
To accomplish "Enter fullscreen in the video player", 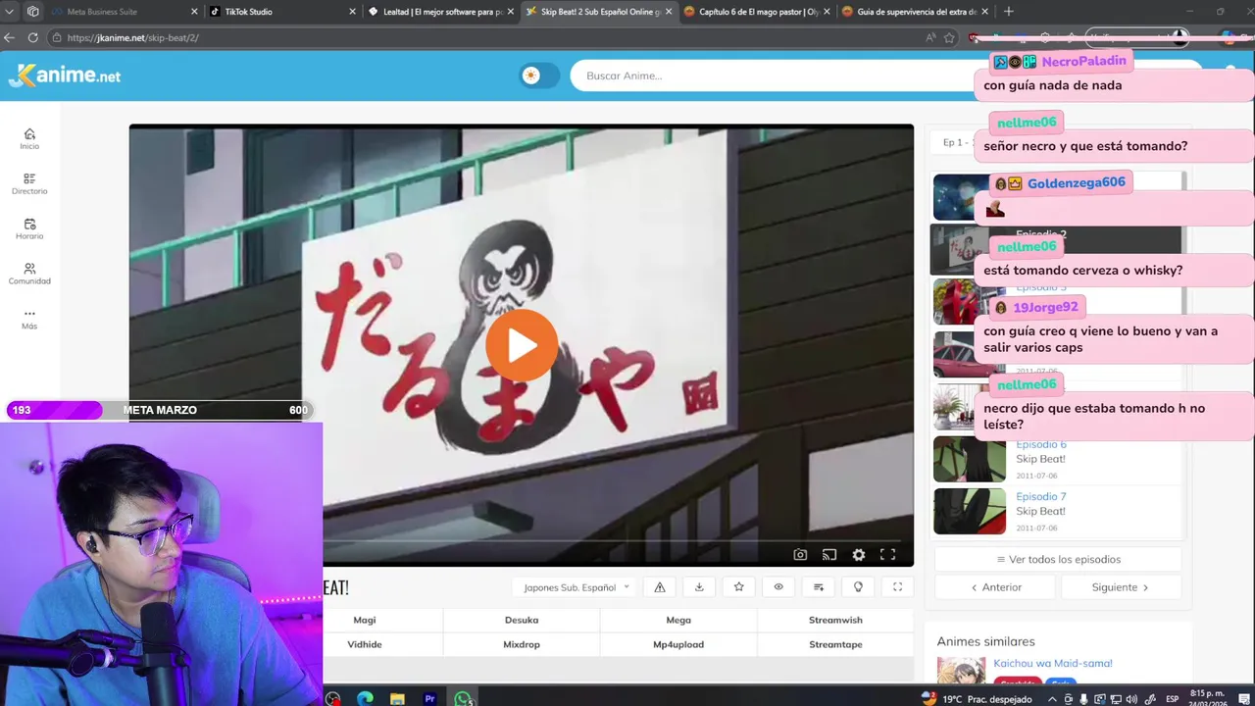I will (887, 555).
